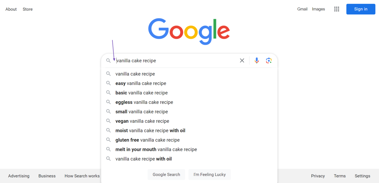The image size is (379, 183).
Task: Click the search icon beside 'vegan vanilla cake recipe'
Action: coord(108,121)
